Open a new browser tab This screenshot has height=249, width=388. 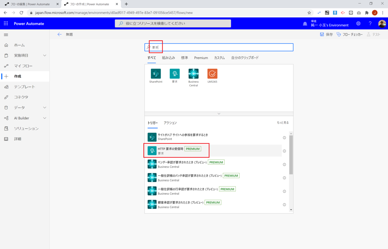pyautogui.click(x=126, y=4)
